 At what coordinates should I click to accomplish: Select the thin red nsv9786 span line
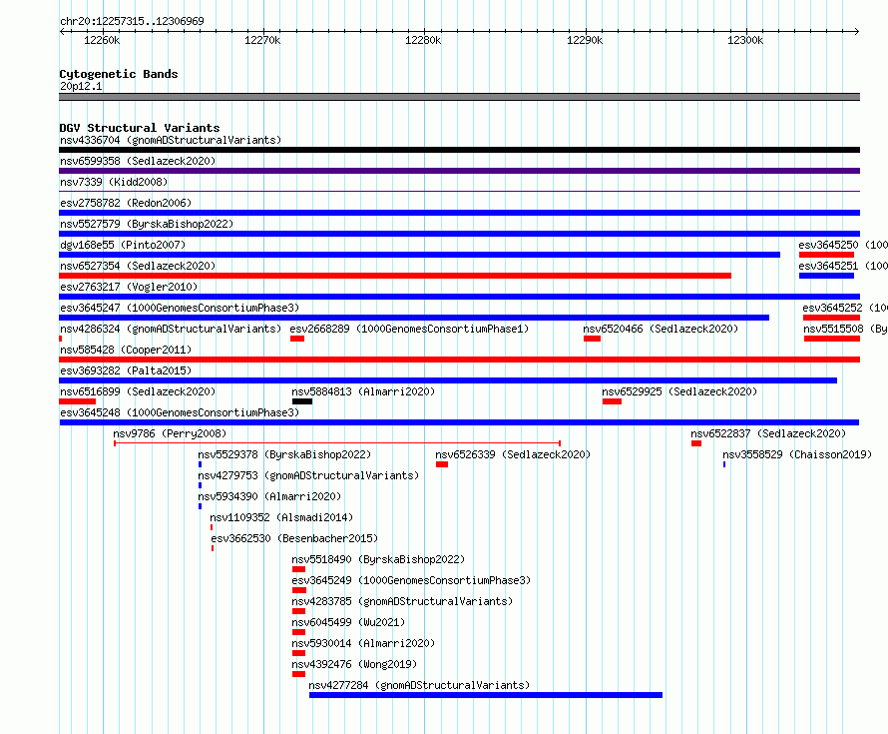pyautogui.click(x=337, y=443)
